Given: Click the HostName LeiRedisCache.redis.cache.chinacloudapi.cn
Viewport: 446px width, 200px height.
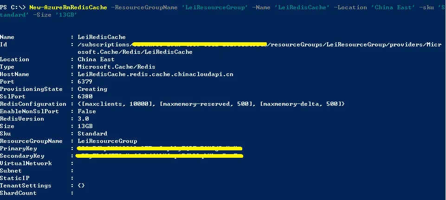Looking at the screenshot, I should pos(155,74).
